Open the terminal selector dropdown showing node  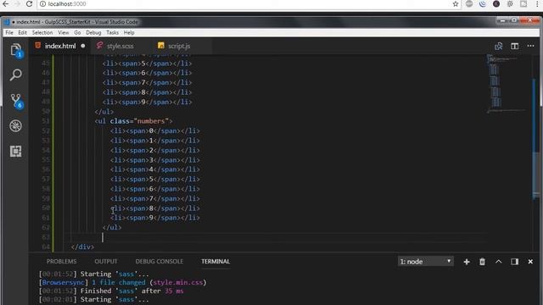coord(425,262)
